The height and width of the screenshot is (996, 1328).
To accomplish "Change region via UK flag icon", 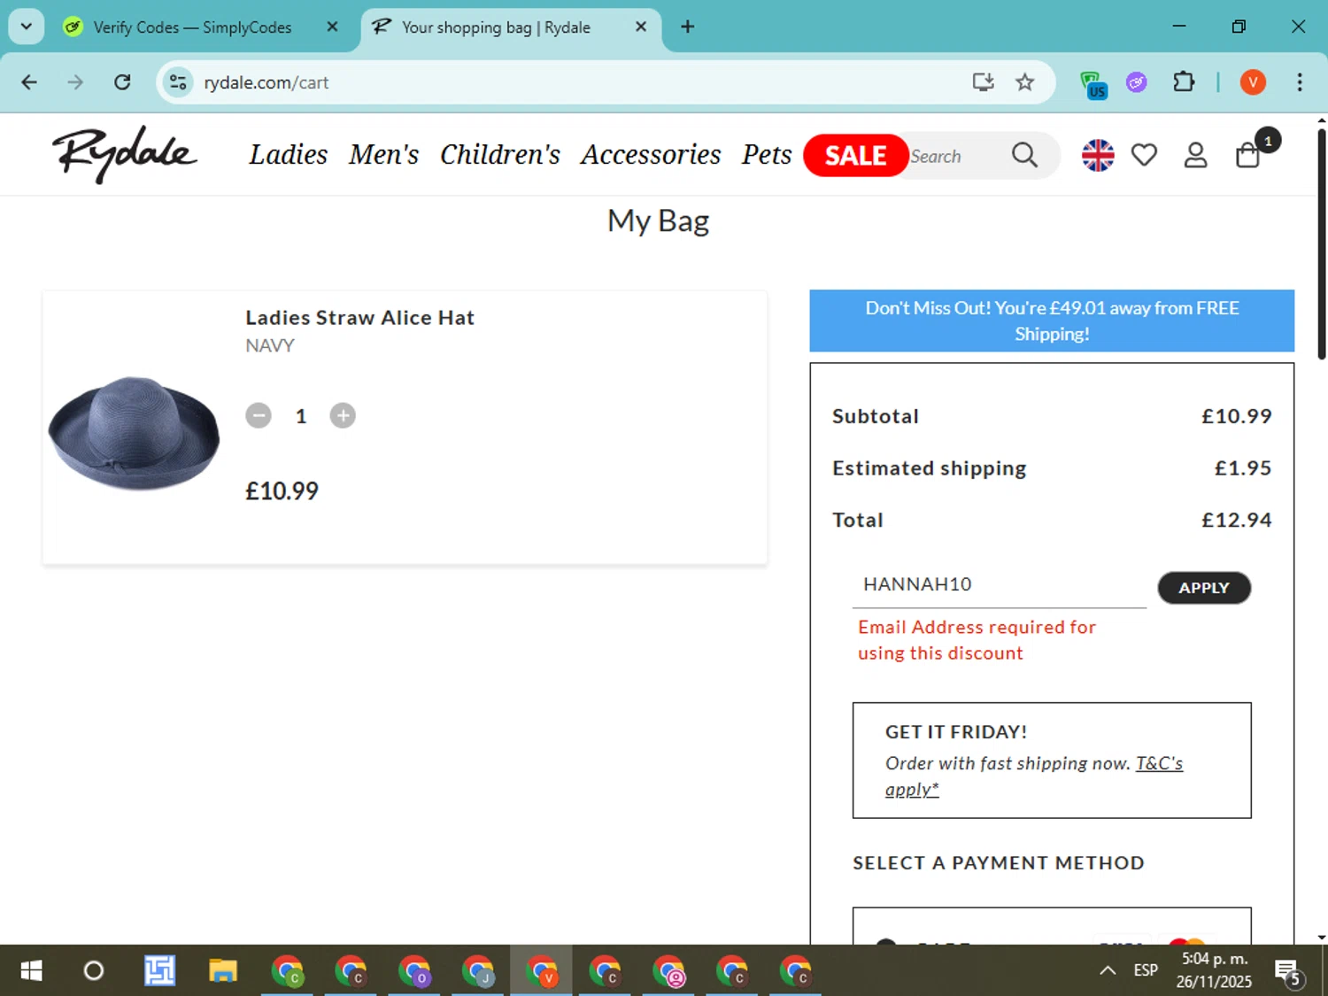I will click(1098, 155).
